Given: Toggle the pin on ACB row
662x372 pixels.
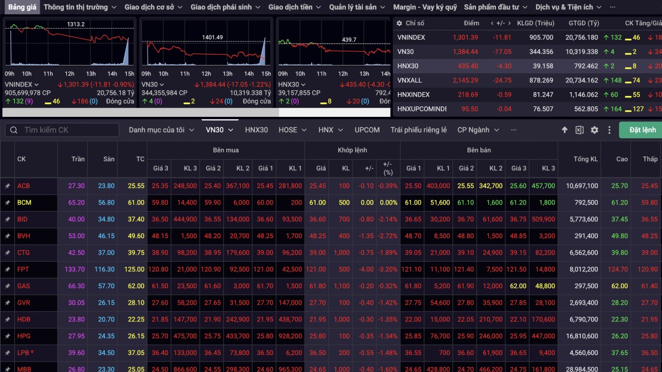Looking at the screenshot, I should click(8, 186).
